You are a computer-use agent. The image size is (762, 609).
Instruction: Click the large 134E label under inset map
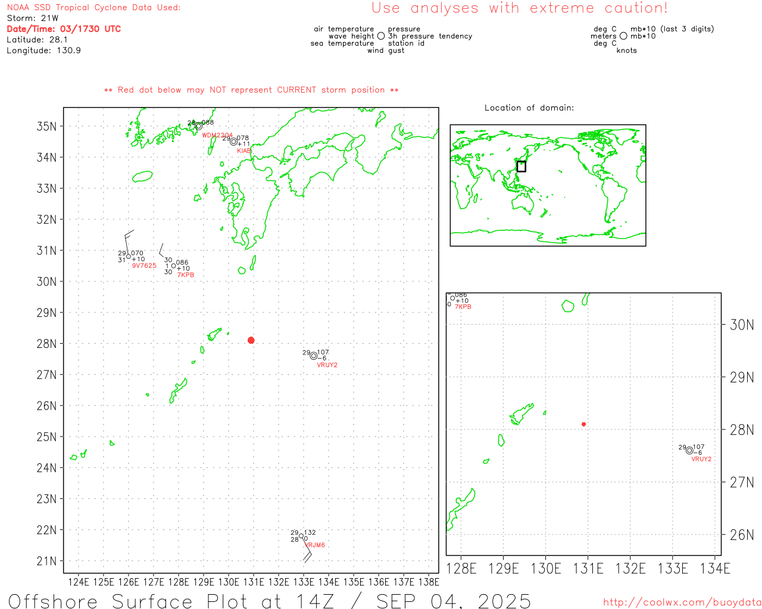click(x=715, y=569)
